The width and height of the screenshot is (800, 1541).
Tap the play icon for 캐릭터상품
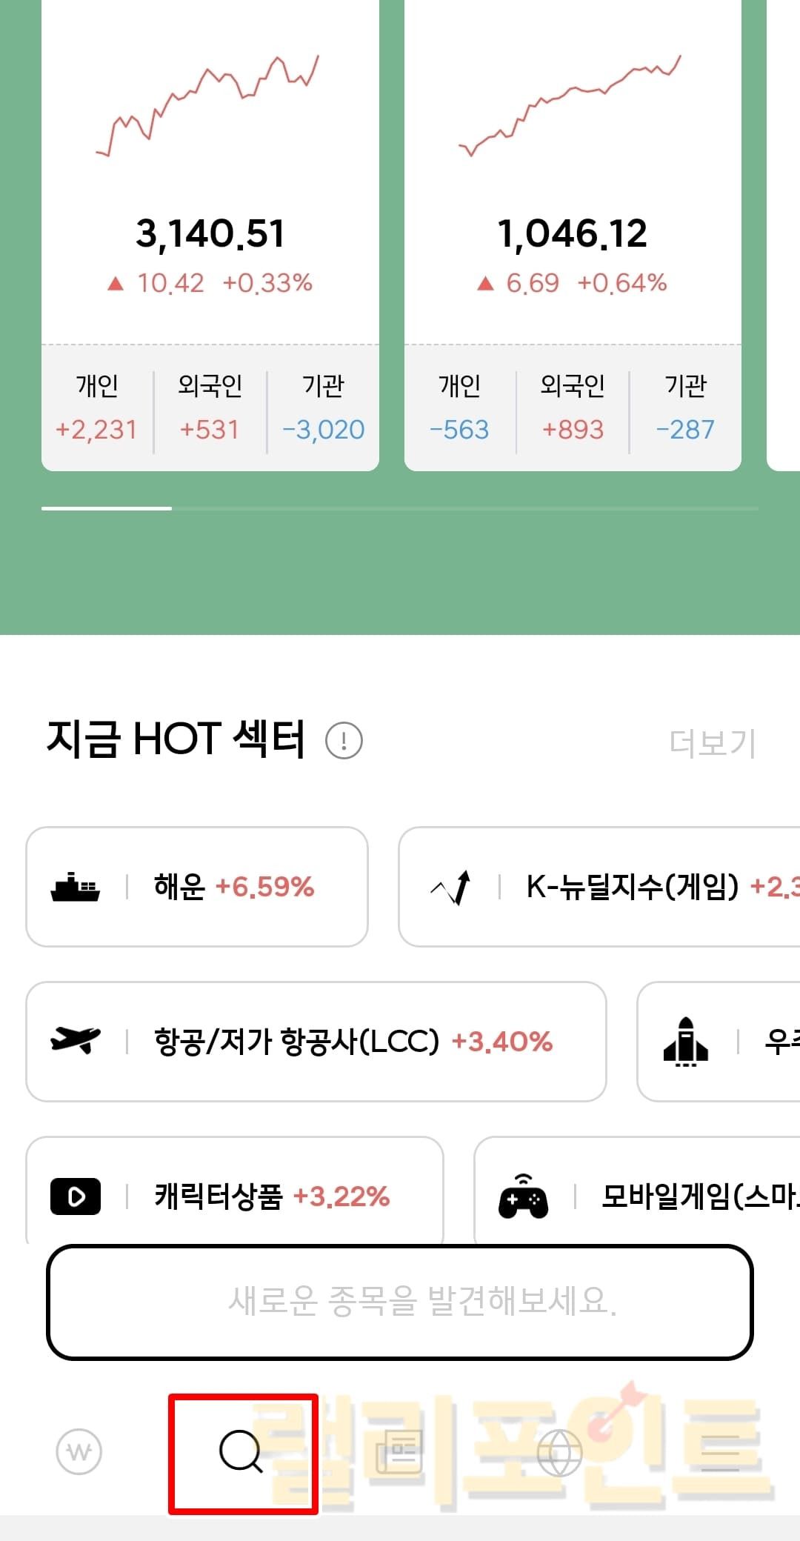tap(76, 1196)
